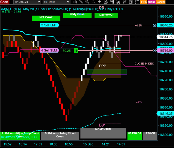Click the 16646.35 price axis marker
Screen dimensions: 174x148
pyautogui.click(x=165, y=114)
